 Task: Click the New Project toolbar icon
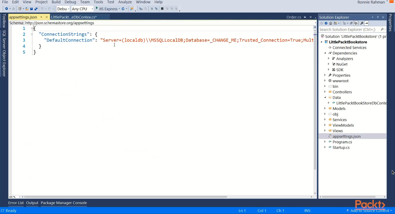20,9
